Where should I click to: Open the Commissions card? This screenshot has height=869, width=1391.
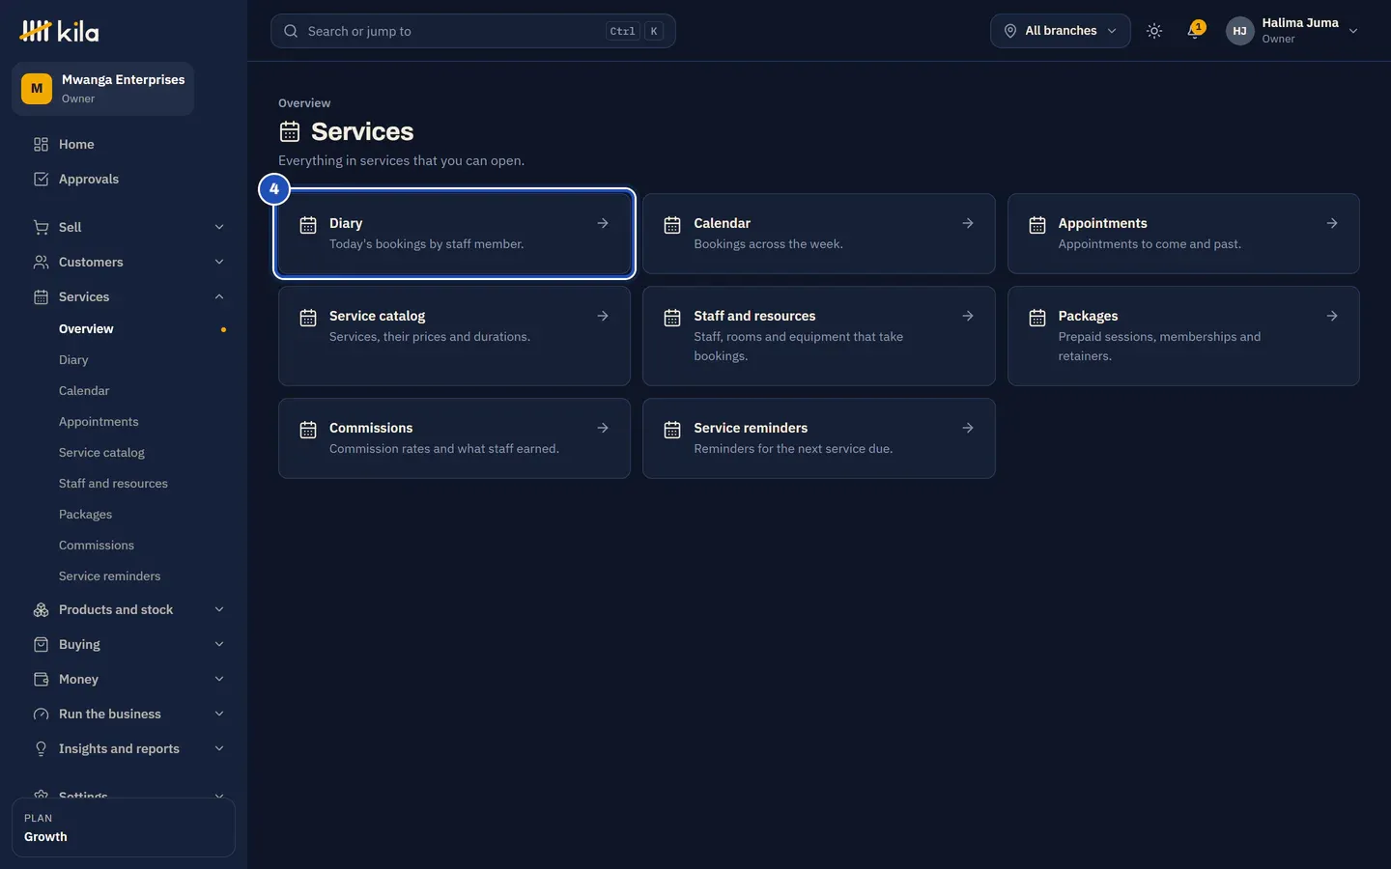[454, 438]
